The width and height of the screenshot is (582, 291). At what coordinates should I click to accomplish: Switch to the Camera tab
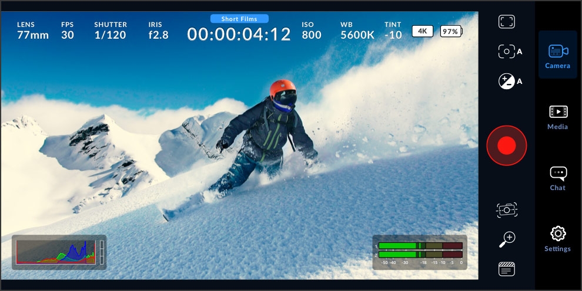[x=557, y=55]
